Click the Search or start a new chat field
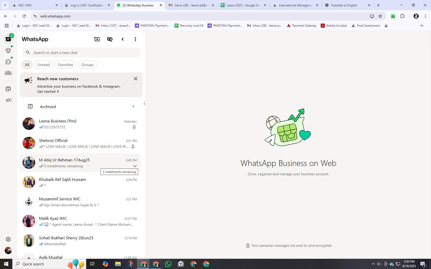This screenshot has width=431, height=269. 81,53
